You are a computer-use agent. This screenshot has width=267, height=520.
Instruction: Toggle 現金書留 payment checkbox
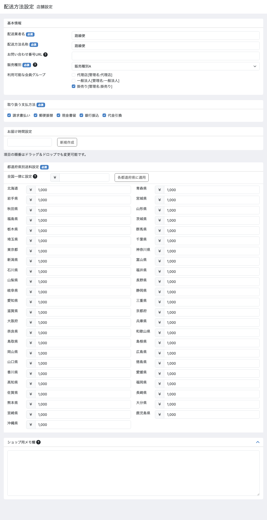pos(58,115)
